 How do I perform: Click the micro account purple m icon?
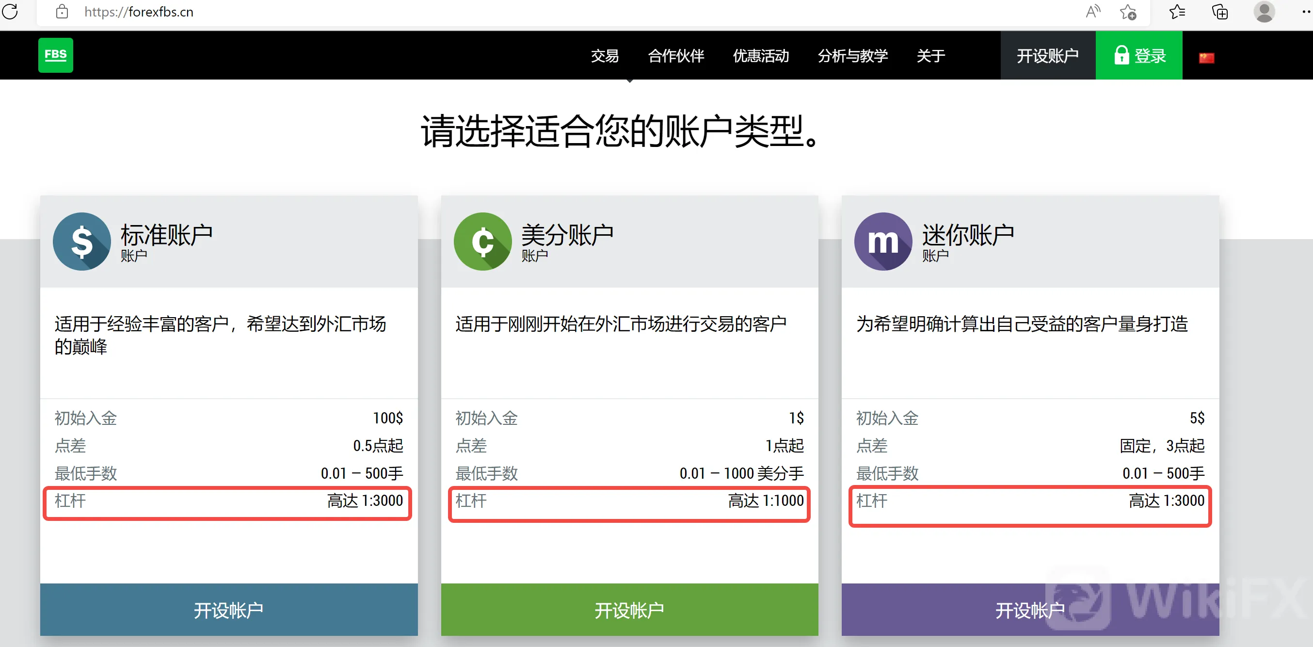[883, 241]
